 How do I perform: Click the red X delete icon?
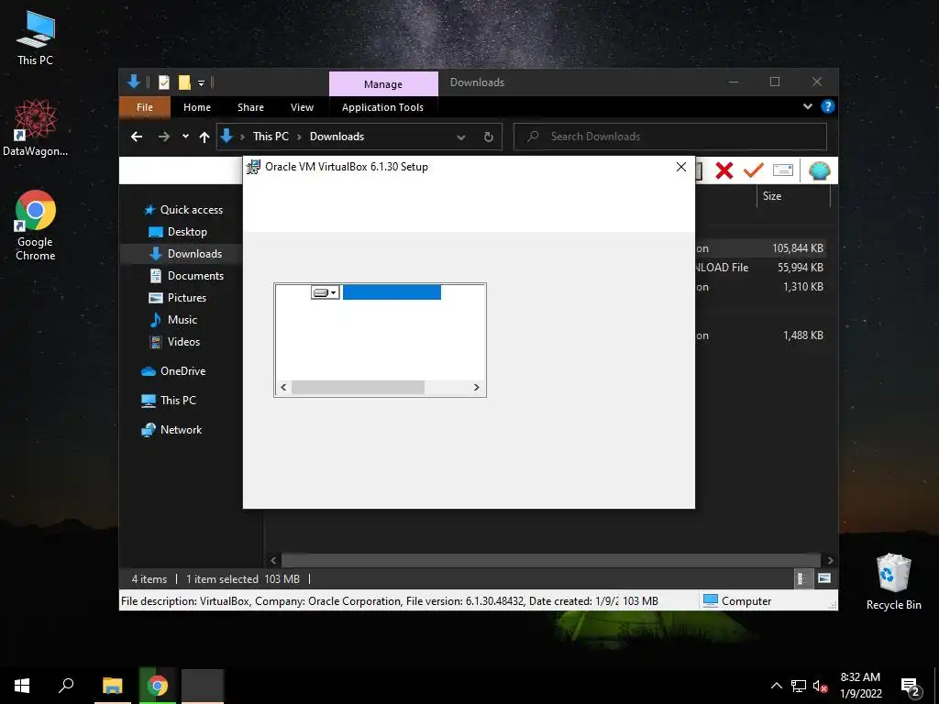(724, 170)
